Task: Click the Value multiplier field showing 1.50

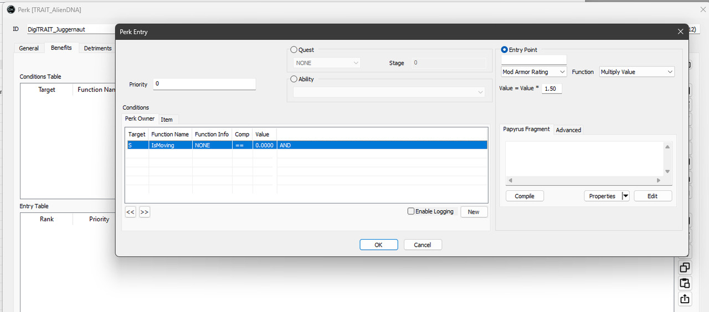Action: point(552,89)
